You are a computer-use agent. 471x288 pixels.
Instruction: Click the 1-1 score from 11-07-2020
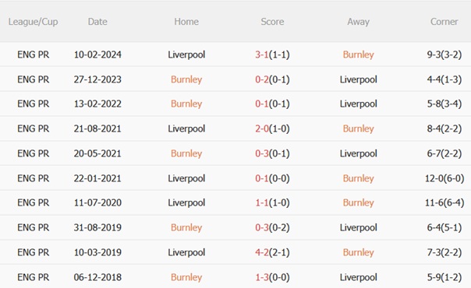[262, 203]
